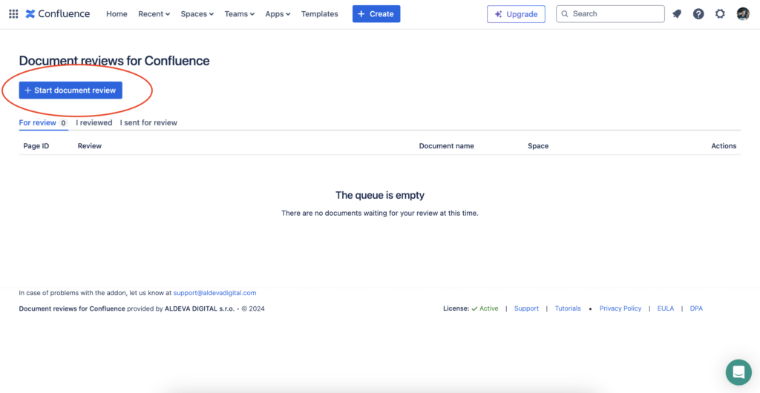Viewport: 760px width, 393px height.
Task: Expand the Teams dropdown menu
Action: coord(240,14)
